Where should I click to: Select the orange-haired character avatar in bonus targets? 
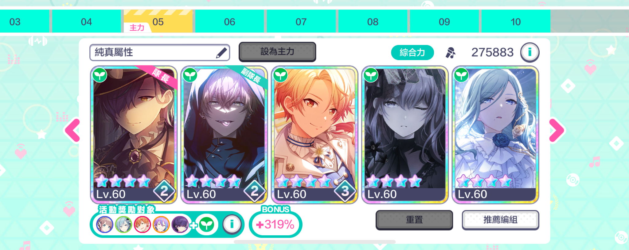click(x=142, y=225)
